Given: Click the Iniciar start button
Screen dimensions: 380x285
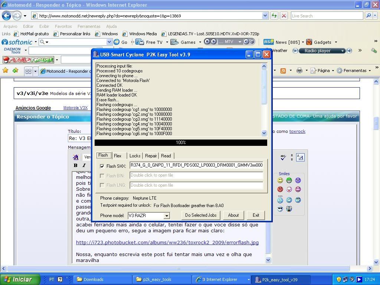Looking at the screenshot, I should [x=20, y=279].
